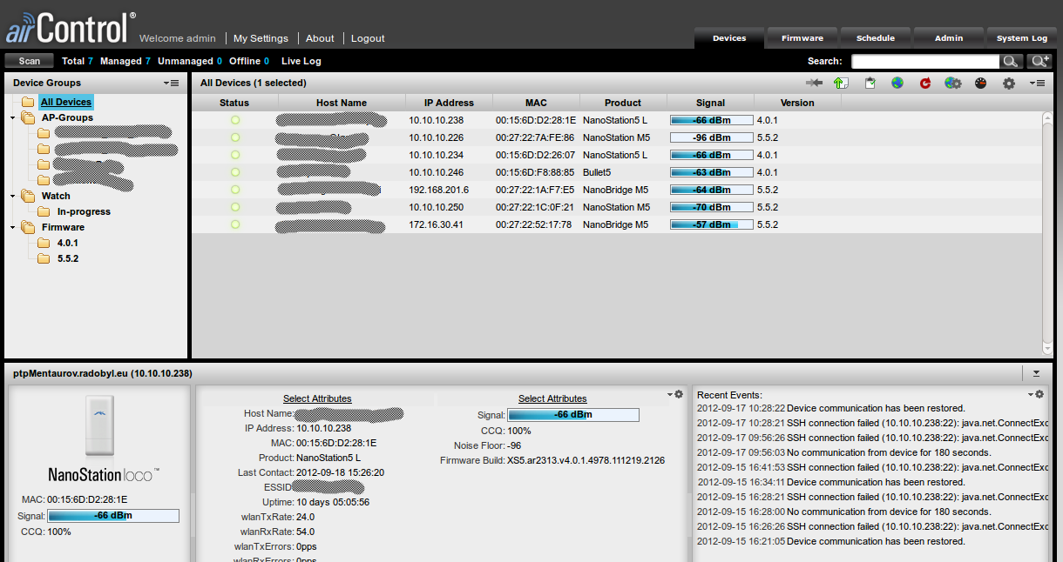Click the Watch folder icon
Screen dimensions: 1063x562
point(28,196)
